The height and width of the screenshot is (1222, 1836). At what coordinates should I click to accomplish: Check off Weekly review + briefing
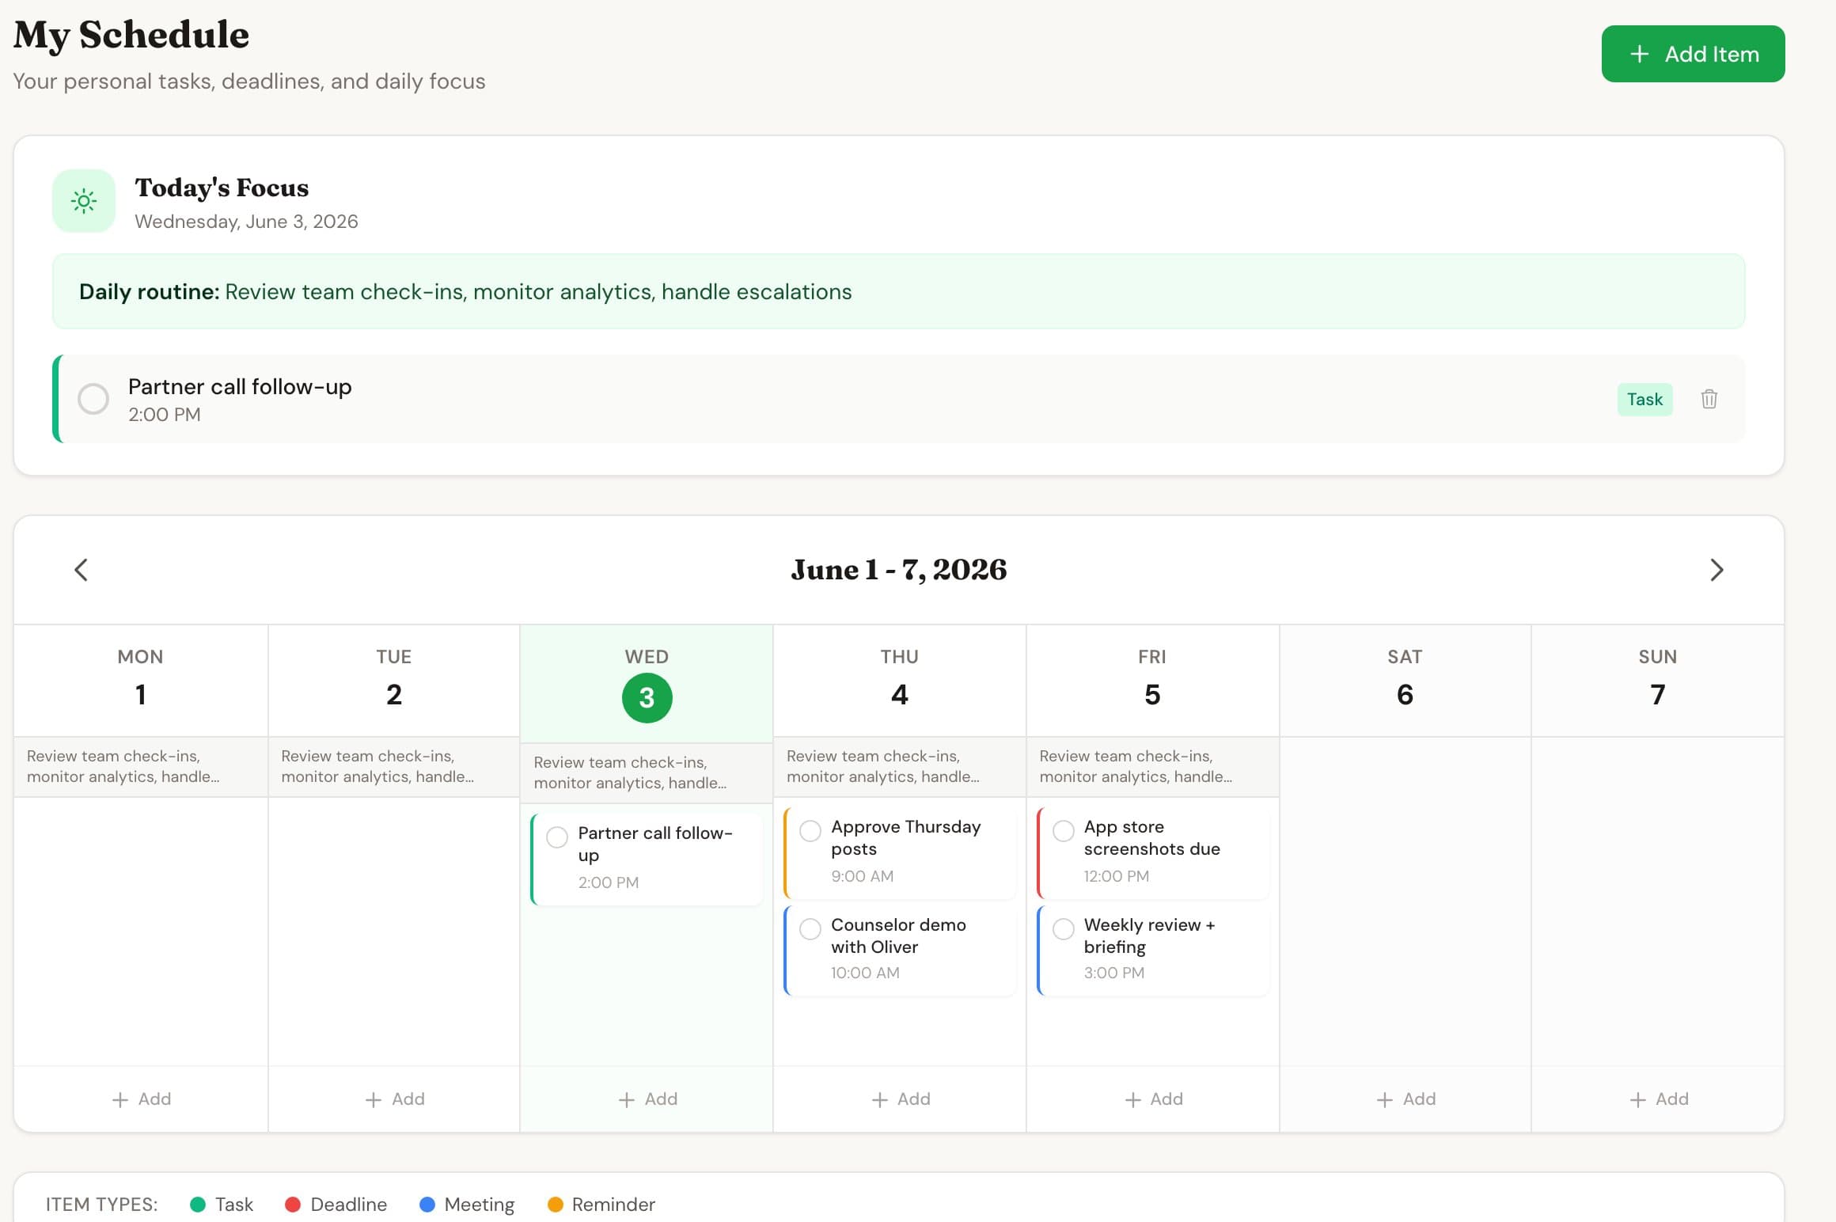[1064, 928]
